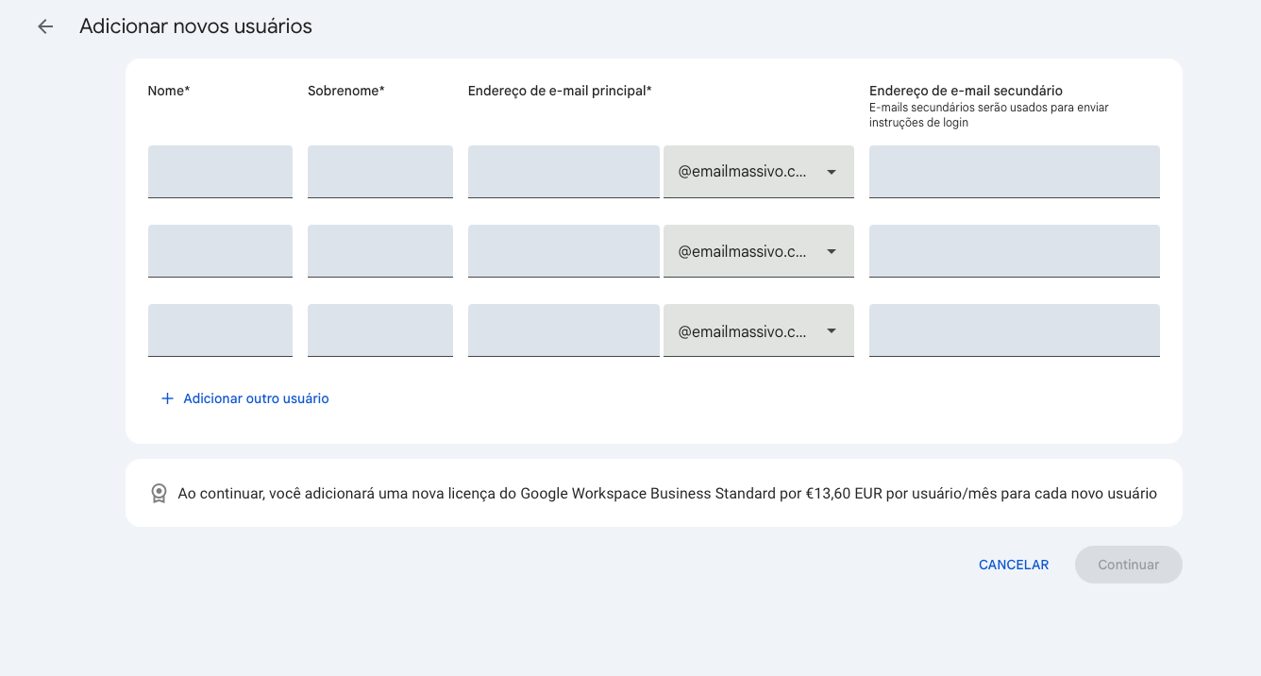Open the first row domain dropdown
Viewport: 1261px width, 676px height.
[x=758, y=172]
